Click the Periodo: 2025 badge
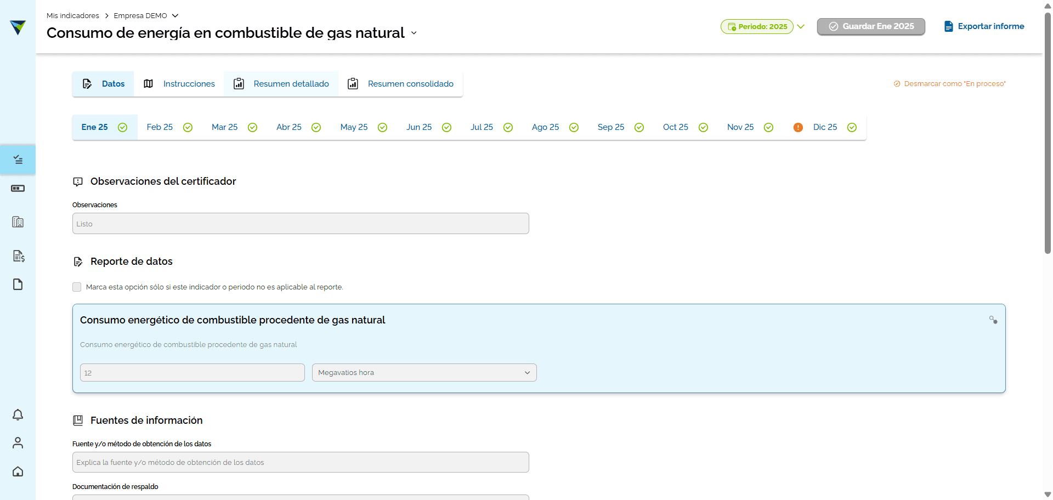The image size is (1053, 500). 757,26
